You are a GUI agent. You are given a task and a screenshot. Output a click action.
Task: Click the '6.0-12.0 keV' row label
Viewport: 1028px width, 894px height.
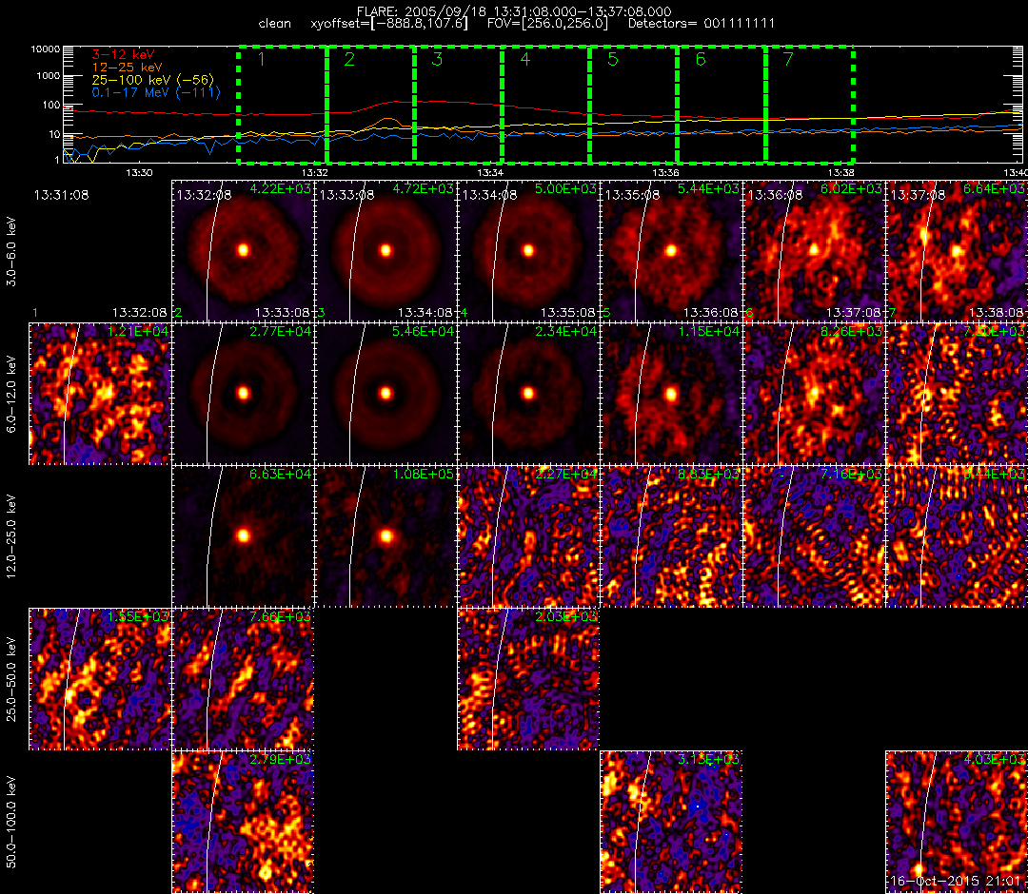11,395
